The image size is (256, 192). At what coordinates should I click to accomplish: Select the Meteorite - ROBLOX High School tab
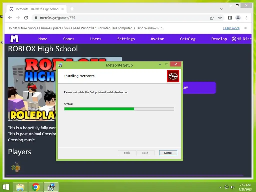tap(36, 9)
